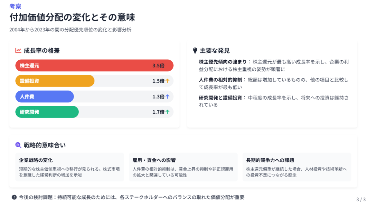Click the 株主優先傾向の強まり finding text
367x202 pixels.
[x=223, y=62]
